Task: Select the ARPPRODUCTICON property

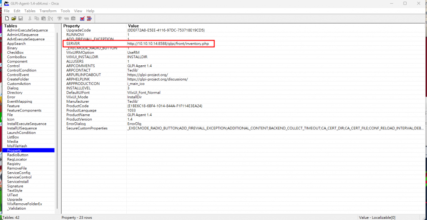Action: pyautogui.click(x=83, y=84)
